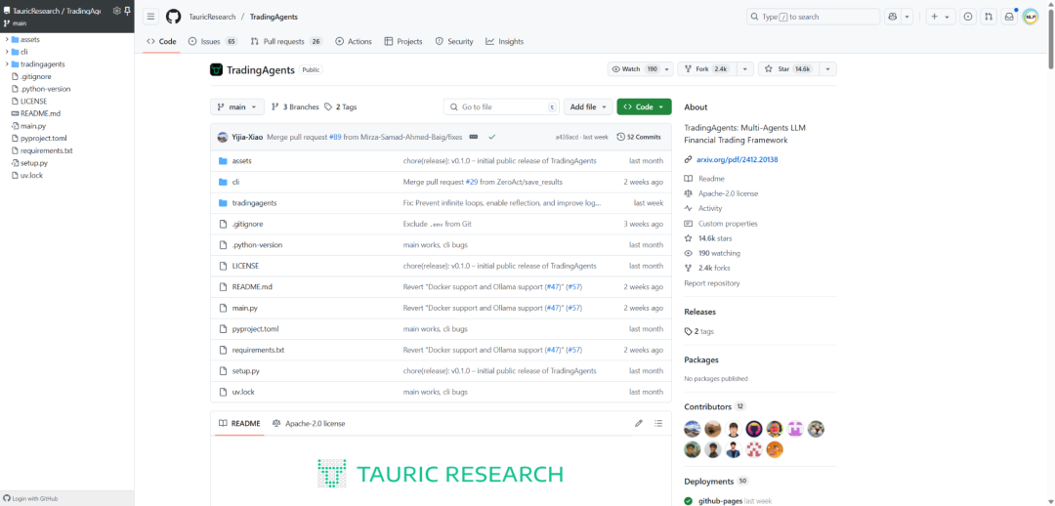The height and width of the screenshot is (506, 1055).
Task: Switch to the Insights tab
Action: tap(505, 42)
